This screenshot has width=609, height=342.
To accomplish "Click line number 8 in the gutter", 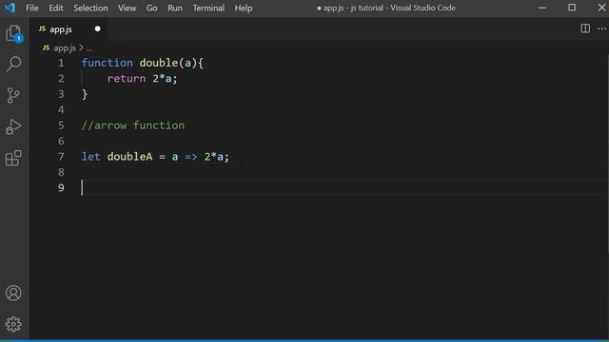I will tap(61, 172).
